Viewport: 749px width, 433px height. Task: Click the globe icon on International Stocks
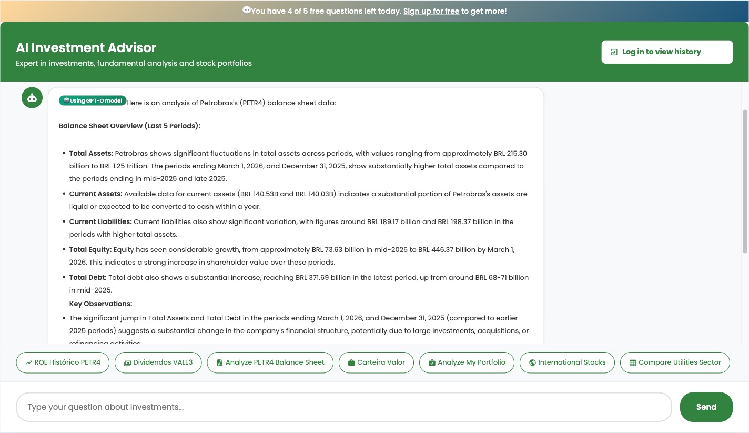pos(532,362)
